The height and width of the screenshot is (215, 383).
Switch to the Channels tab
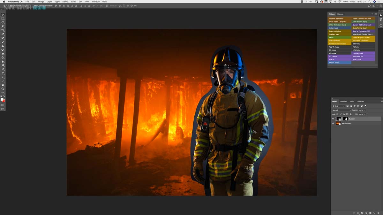(x=343, y=101)
